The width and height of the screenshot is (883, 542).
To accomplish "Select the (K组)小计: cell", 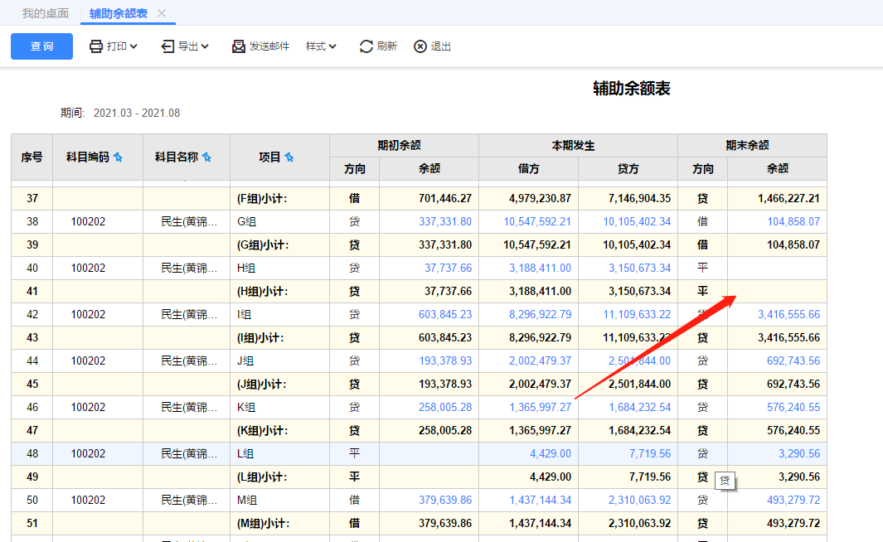I will pos(279,431).
